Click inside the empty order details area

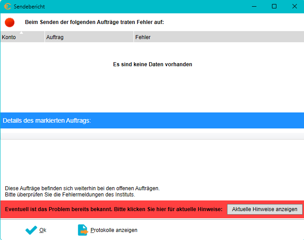pyautogui.click(x=151, y=160)
